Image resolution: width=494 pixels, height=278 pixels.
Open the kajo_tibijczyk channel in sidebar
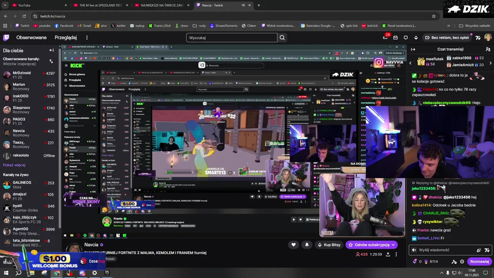29,220
